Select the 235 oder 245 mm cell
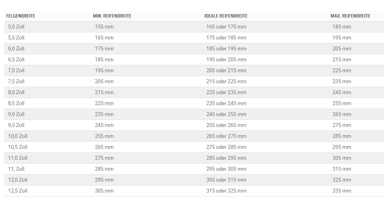Image resolution: width=384 pixels, height=200 pixels. click(x=226, y=104)
